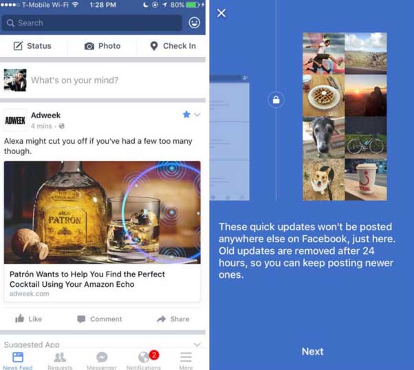This screenshot has height=370, width=414.
Task: Tap the bicycle photo thumbnail
Action: 366,138
